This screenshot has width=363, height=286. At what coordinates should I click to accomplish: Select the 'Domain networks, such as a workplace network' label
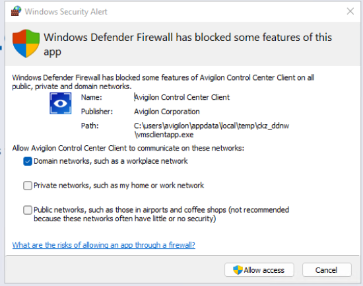coord(111,161)
